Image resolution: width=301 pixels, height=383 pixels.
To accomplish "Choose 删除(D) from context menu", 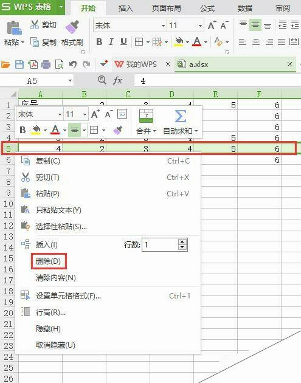I will click(108, 261).
